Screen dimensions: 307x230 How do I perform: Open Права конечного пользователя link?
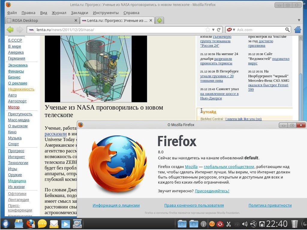tap(194, 205)
